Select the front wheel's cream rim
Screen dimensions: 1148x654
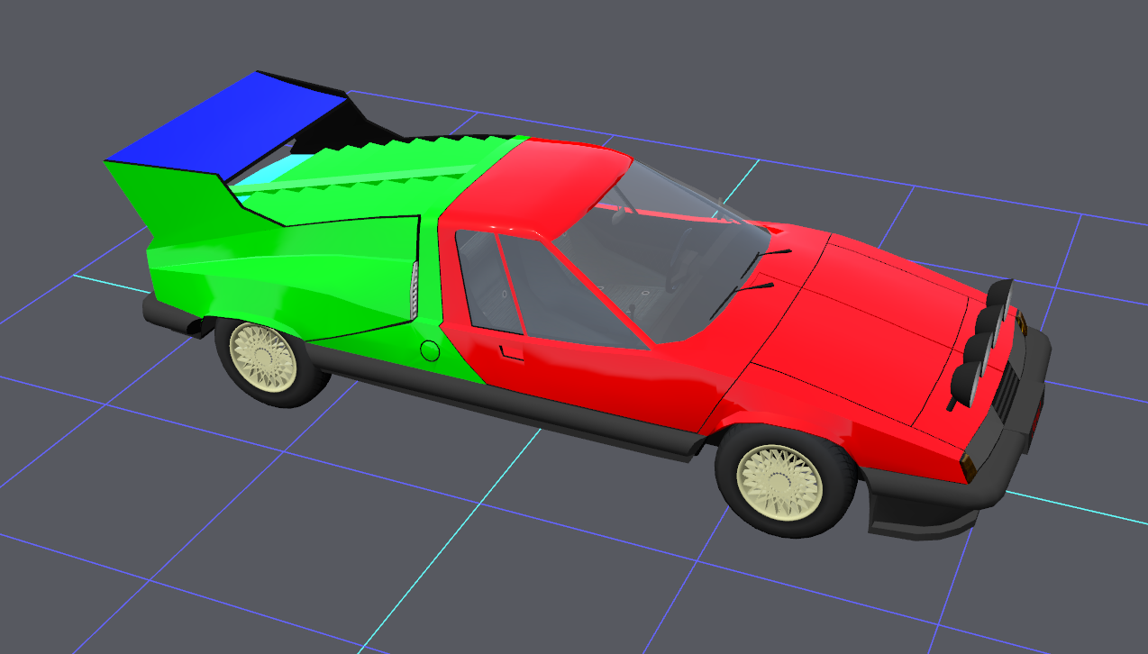pos(780,481)
